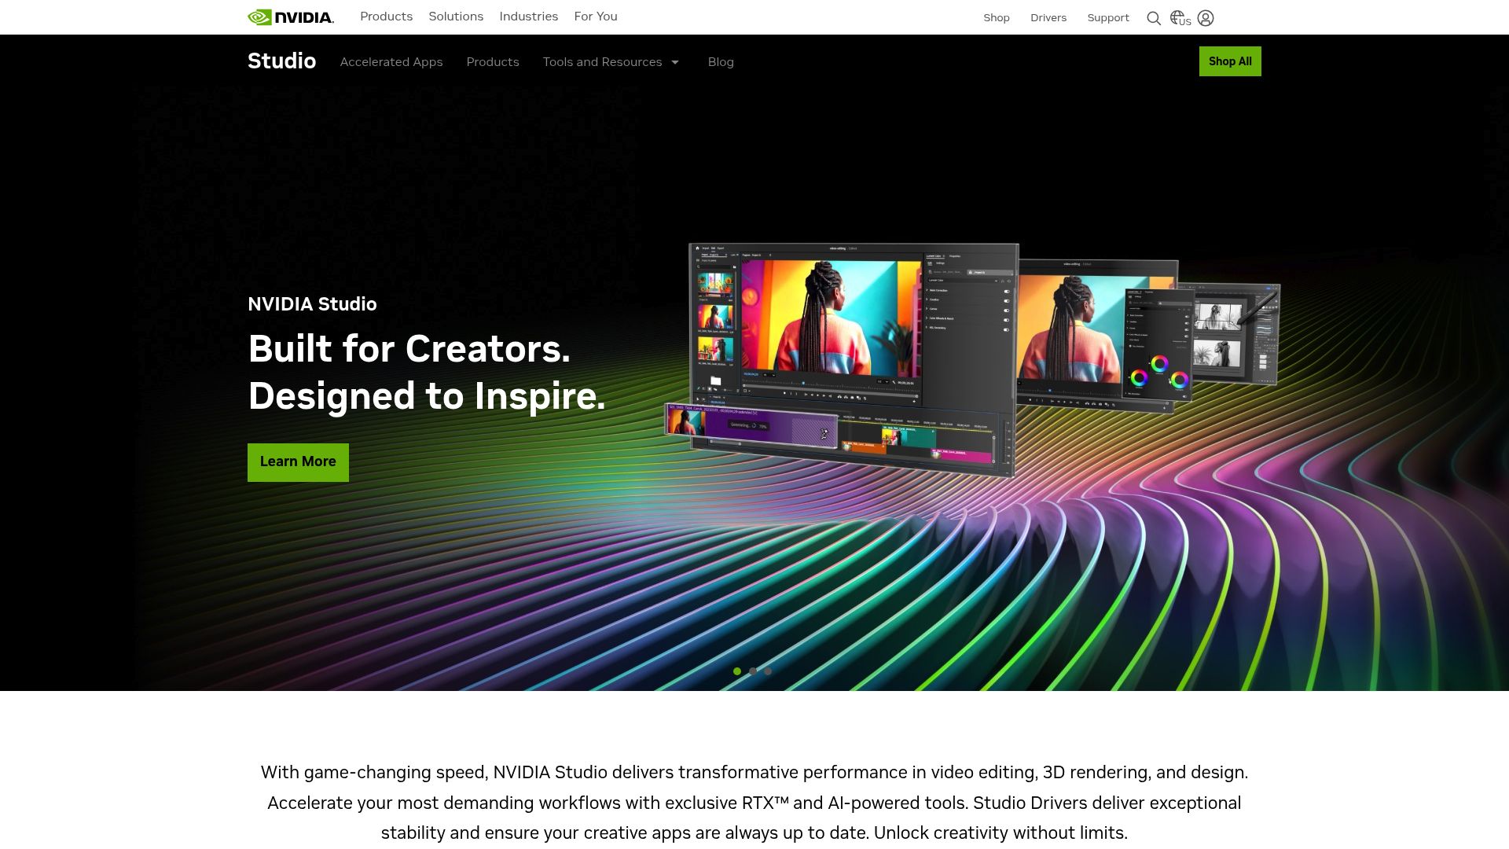Screen dimensions: 1509x849
Task: Select the second carousel indicator dot
Action: click(x=752, y=671)
